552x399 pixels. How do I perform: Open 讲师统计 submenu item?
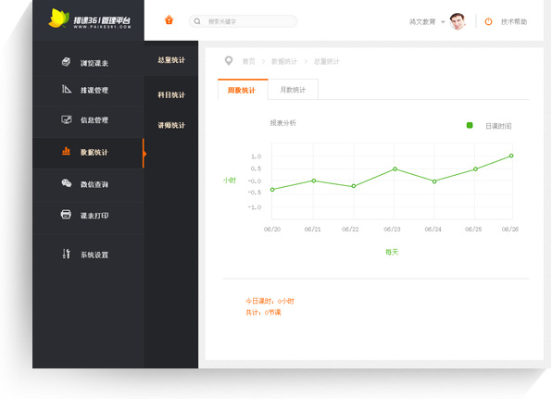tap(171, 125)
